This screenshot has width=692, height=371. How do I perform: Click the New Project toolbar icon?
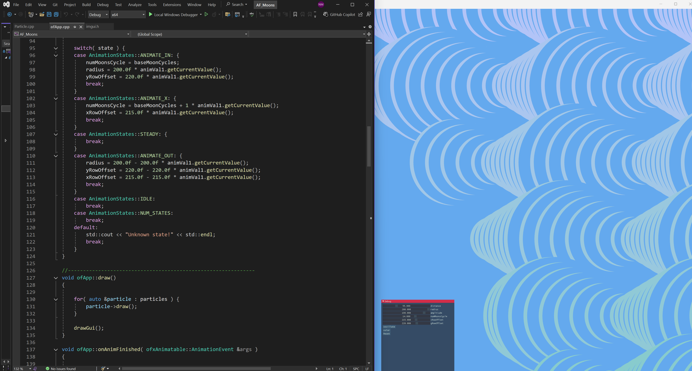(x=31, y=14)
